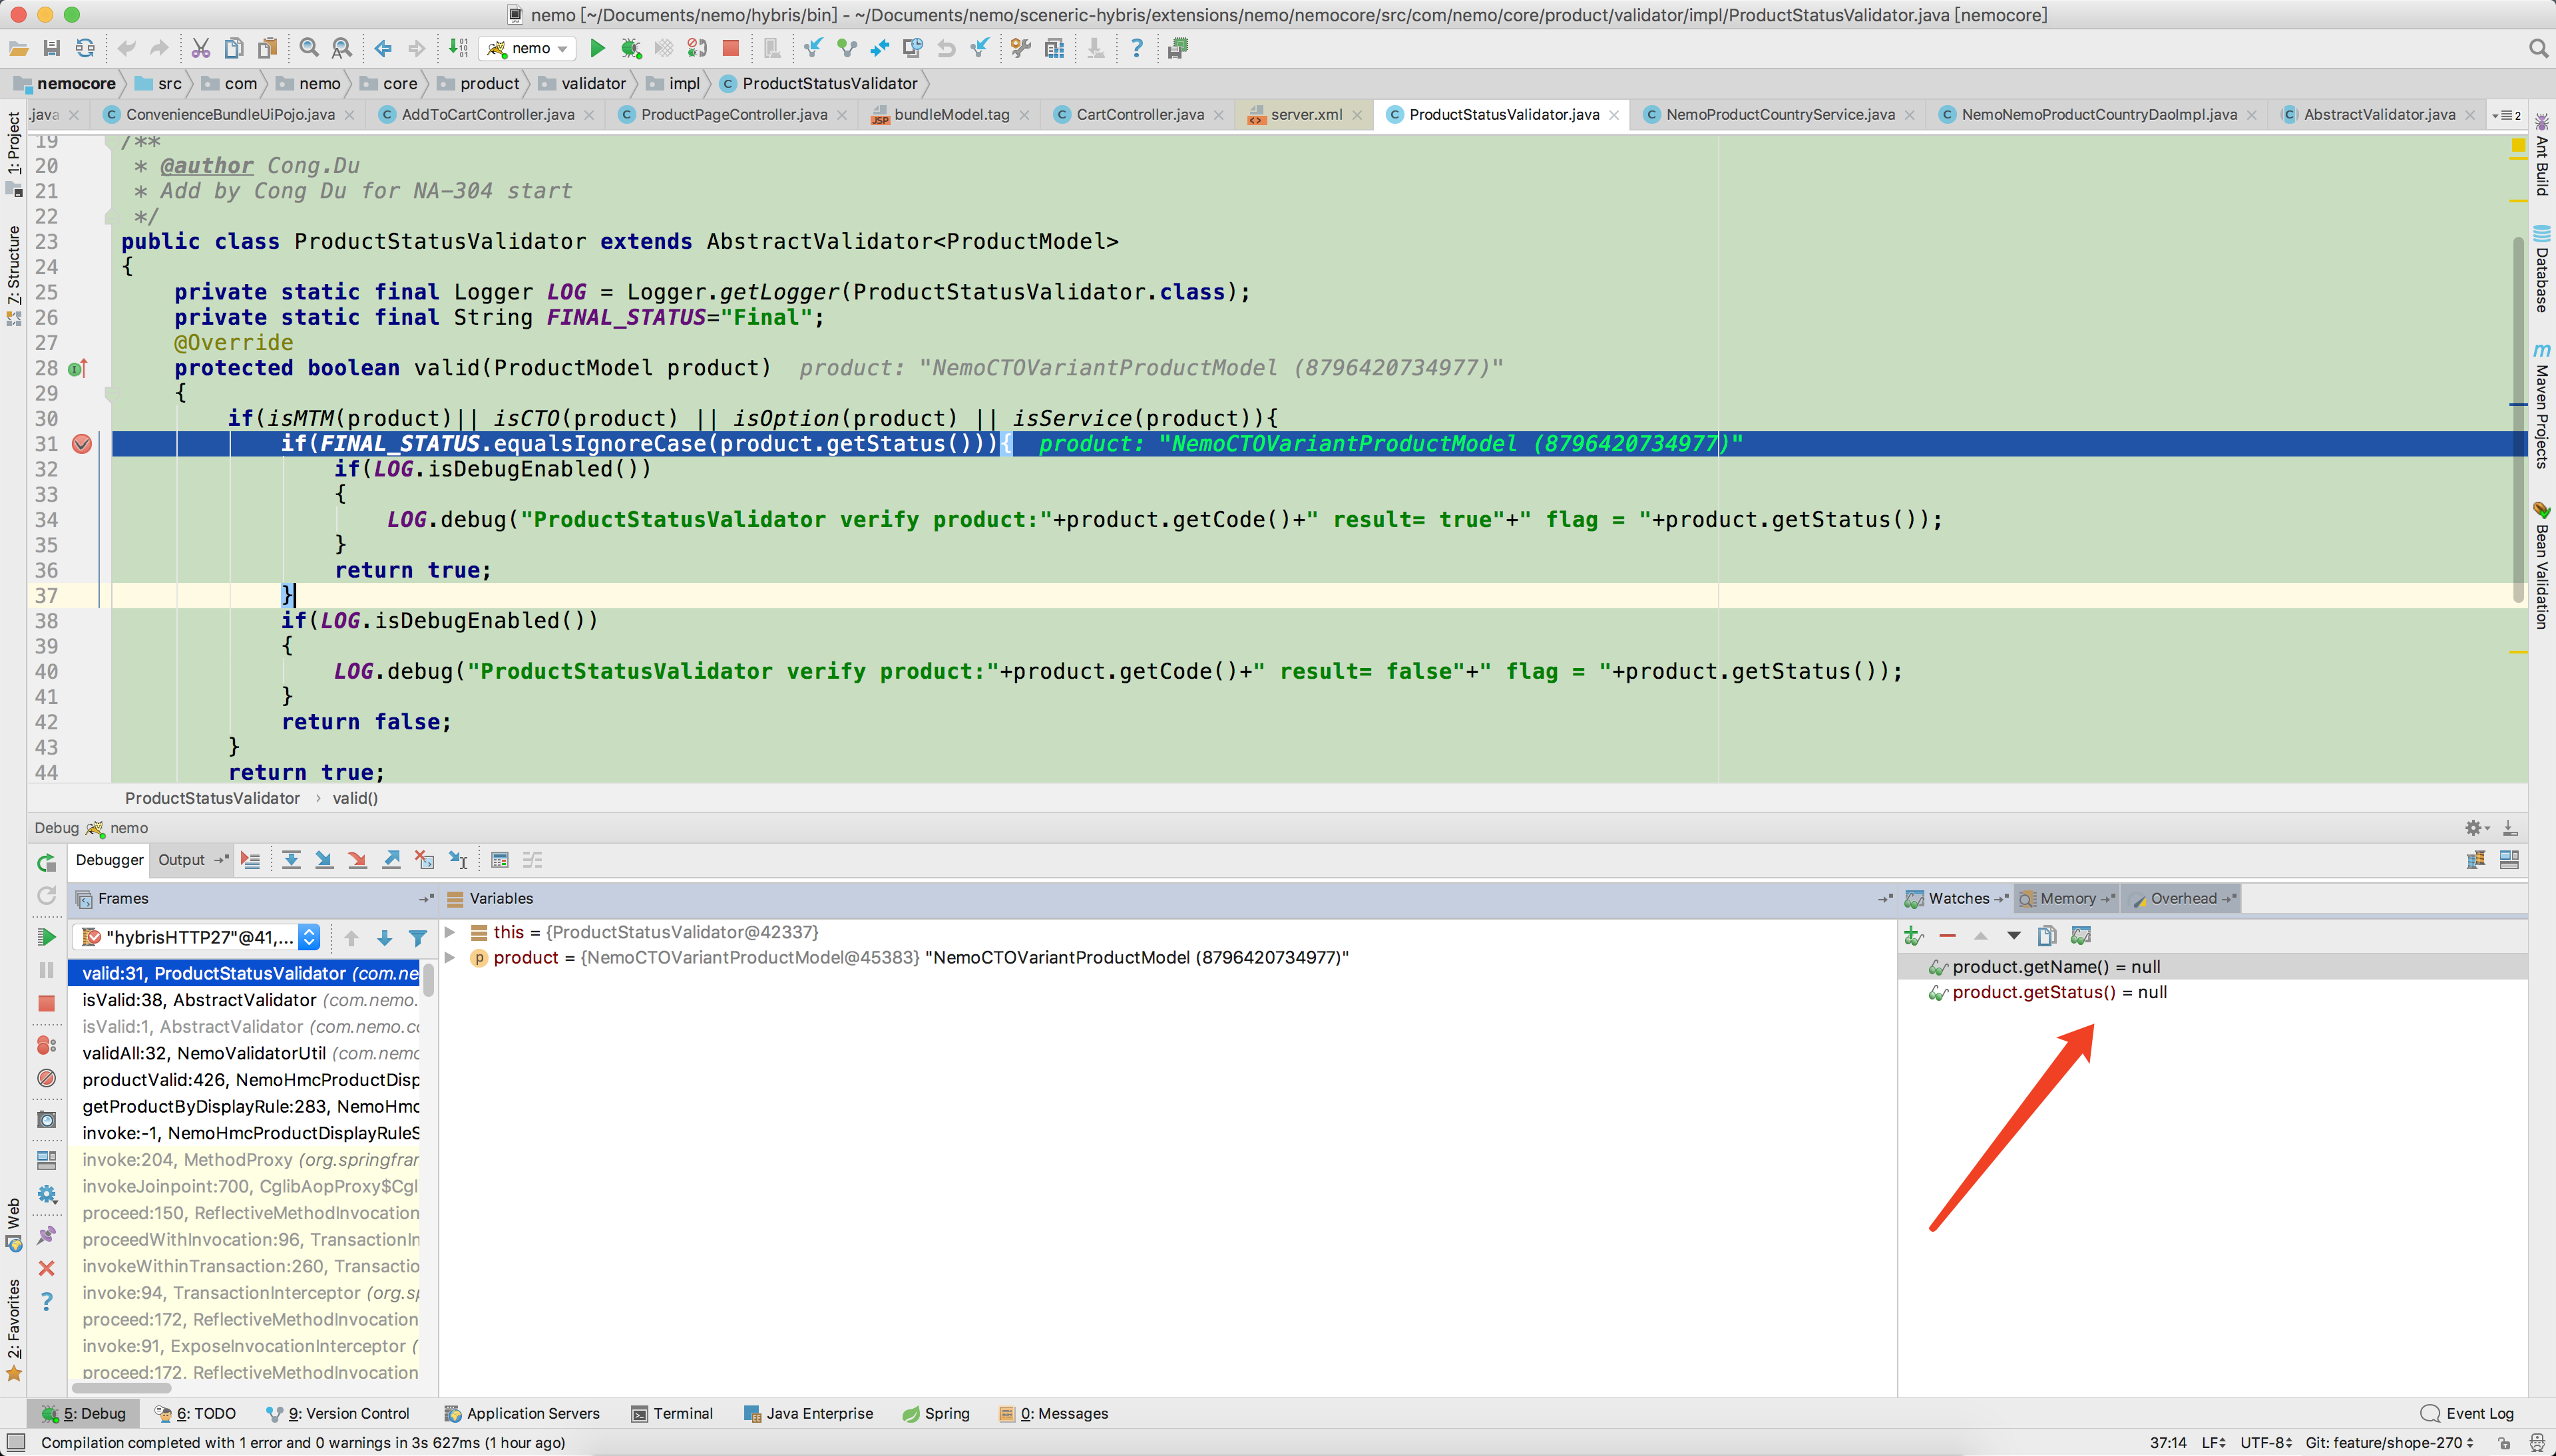Switch to Overhead tab in debugger
This screenshot has height=1456, width=2556.
(2183, 898)
